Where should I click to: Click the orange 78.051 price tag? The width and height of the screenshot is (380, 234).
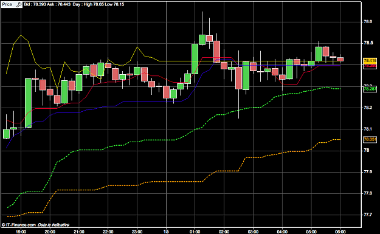click(x=370, y=139)
